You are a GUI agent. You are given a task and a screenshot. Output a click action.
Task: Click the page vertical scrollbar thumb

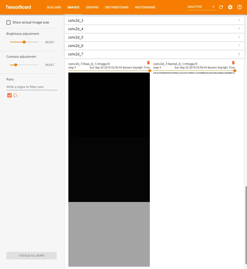tap(246, 225)
